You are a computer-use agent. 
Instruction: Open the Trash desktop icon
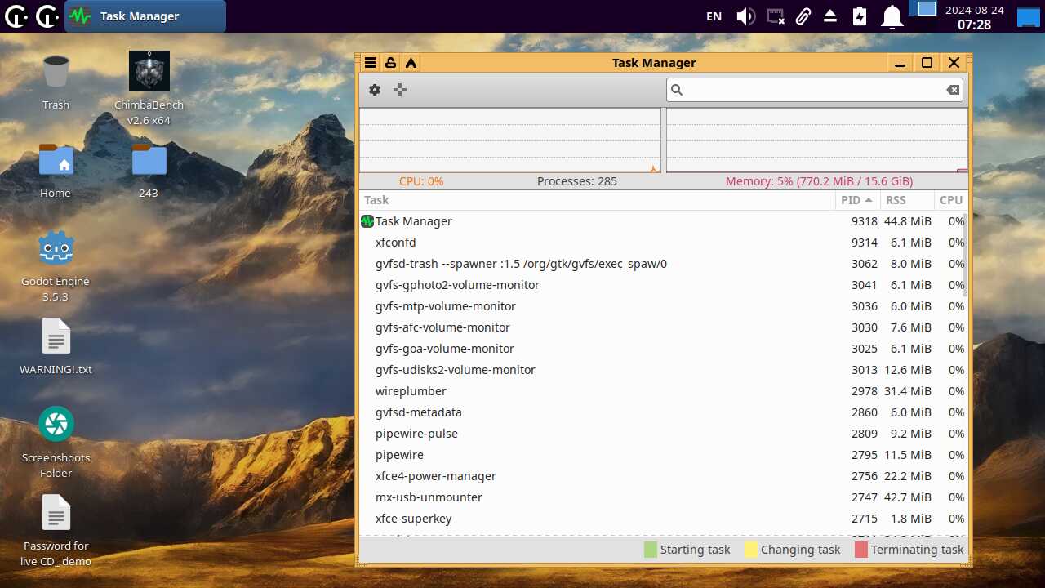(56, 81)
